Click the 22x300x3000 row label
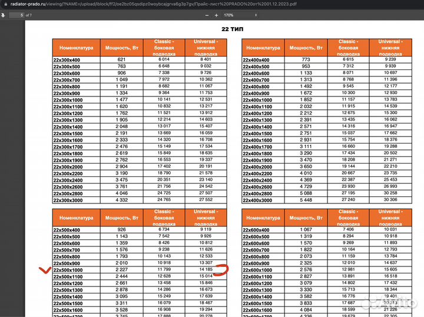Image resolution: width=424 pixels, height=317 pixels. [68, 199]
